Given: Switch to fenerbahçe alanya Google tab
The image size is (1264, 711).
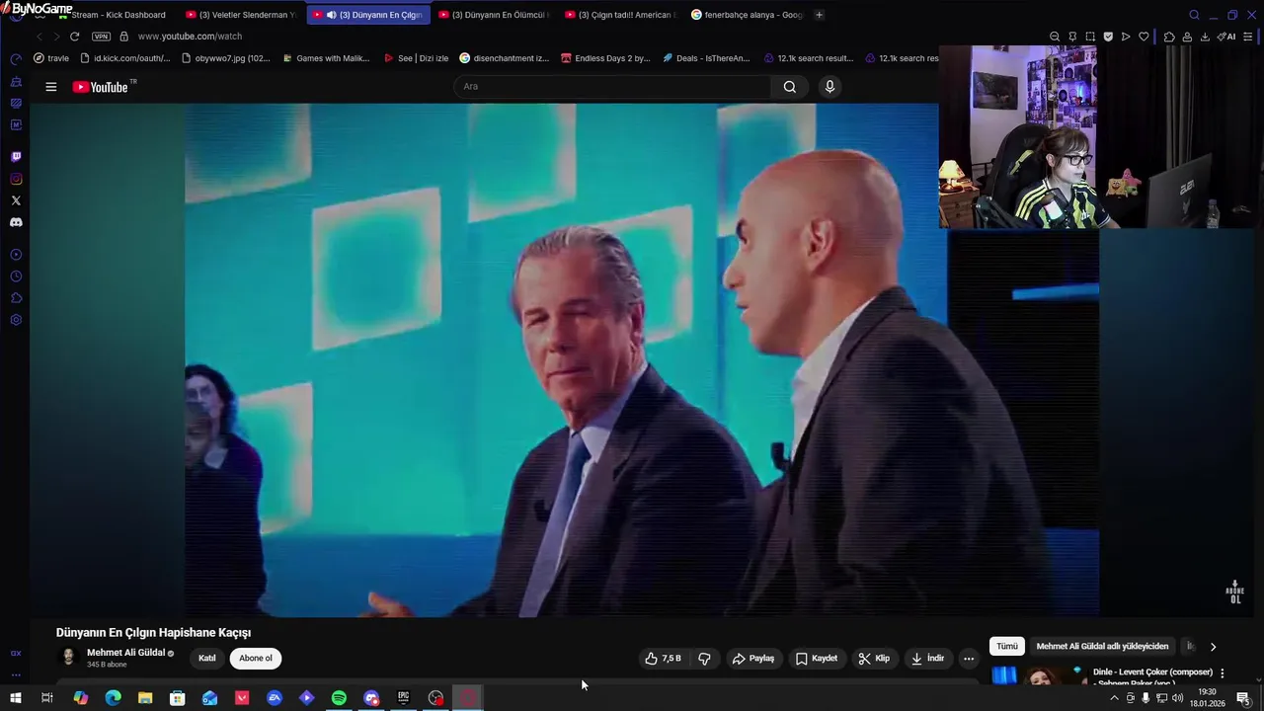Looking at the screenshot, I should click(746, 15).
